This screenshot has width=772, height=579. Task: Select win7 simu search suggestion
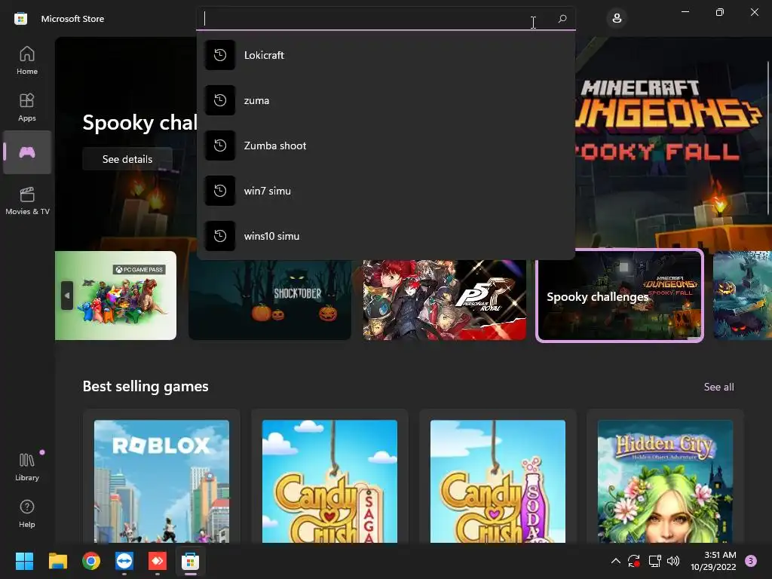pyautogui.click(x=385, y=191)
